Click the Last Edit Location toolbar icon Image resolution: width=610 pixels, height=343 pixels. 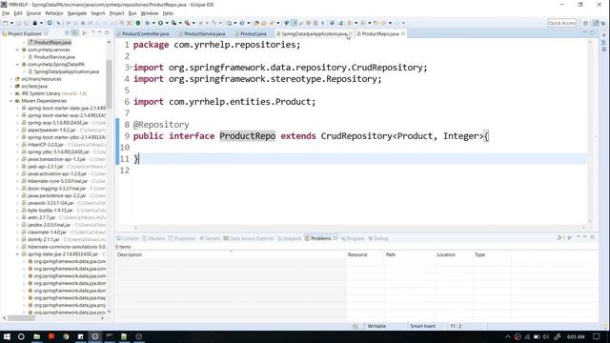(x=376, y=23)
